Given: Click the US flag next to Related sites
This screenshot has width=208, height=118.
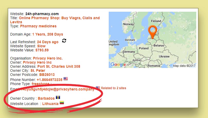Looking at the screenshot, I should coord(98,88).
